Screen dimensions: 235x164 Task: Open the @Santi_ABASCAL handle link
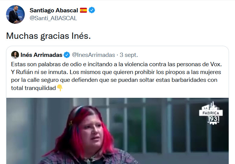point(53,18)
